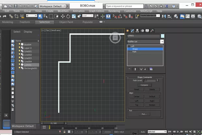
Task: Click the Pin Stack icon below modifier stack
Action: 129,69
